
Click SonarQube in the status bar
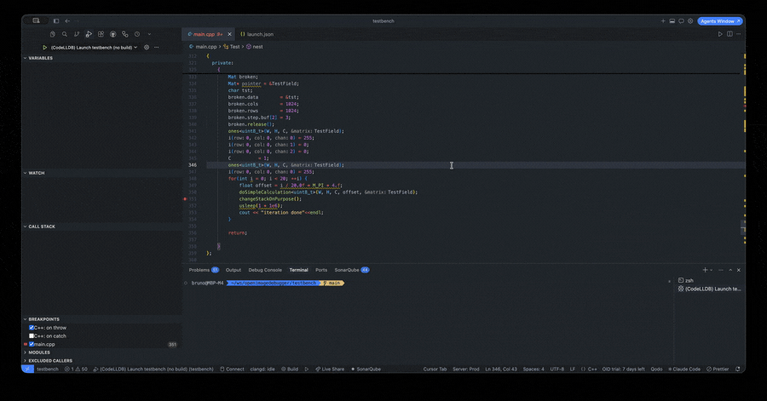click(366, 369)
